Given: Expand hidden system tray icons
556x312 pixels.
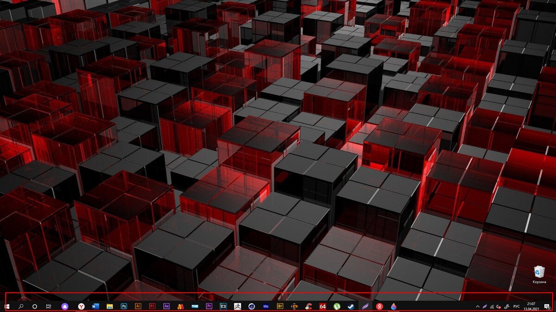Looking at the screenshot, I should pos(478,306).
